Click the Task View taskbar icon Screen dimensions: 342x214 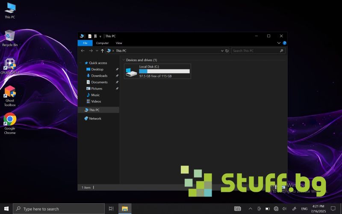click(111, 209)
